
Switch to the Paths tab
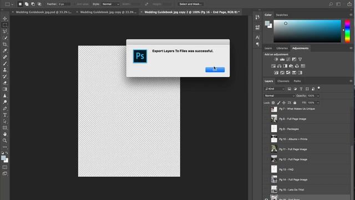pyautogui.click(x=297, y=81)
